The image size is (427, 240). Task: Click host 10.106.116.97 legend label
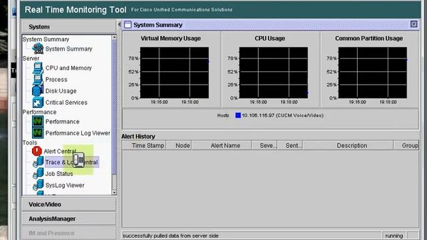click(283, 115)
